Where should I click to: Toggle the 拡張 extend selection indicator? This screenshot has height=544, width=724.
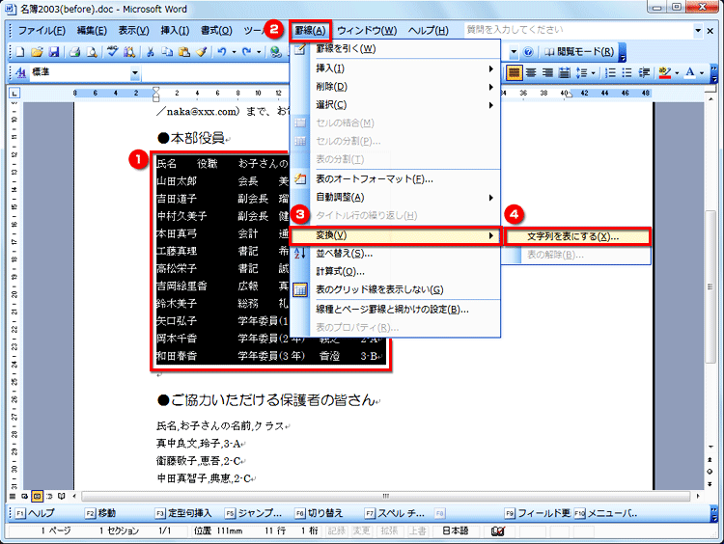tap(389, 531)
